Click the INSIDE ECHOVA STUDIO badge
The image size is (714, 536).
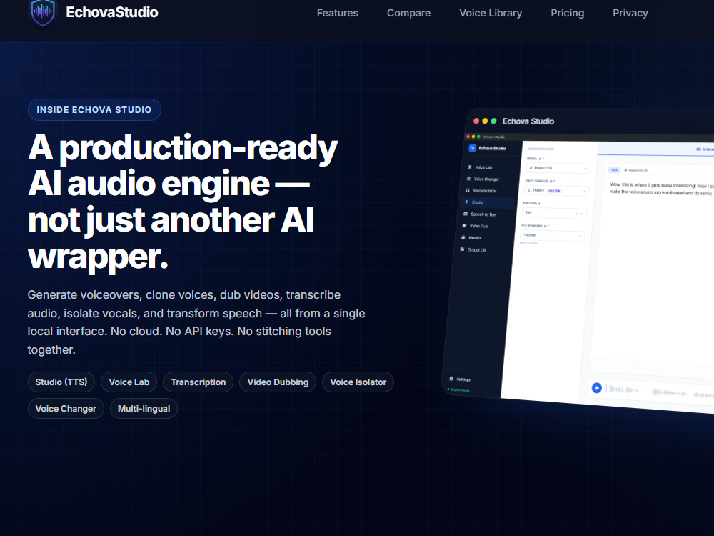[x=94, y=110]
